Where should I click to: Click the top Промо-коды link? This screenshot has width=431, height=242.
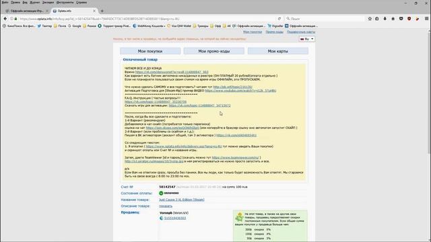point(274,32)
